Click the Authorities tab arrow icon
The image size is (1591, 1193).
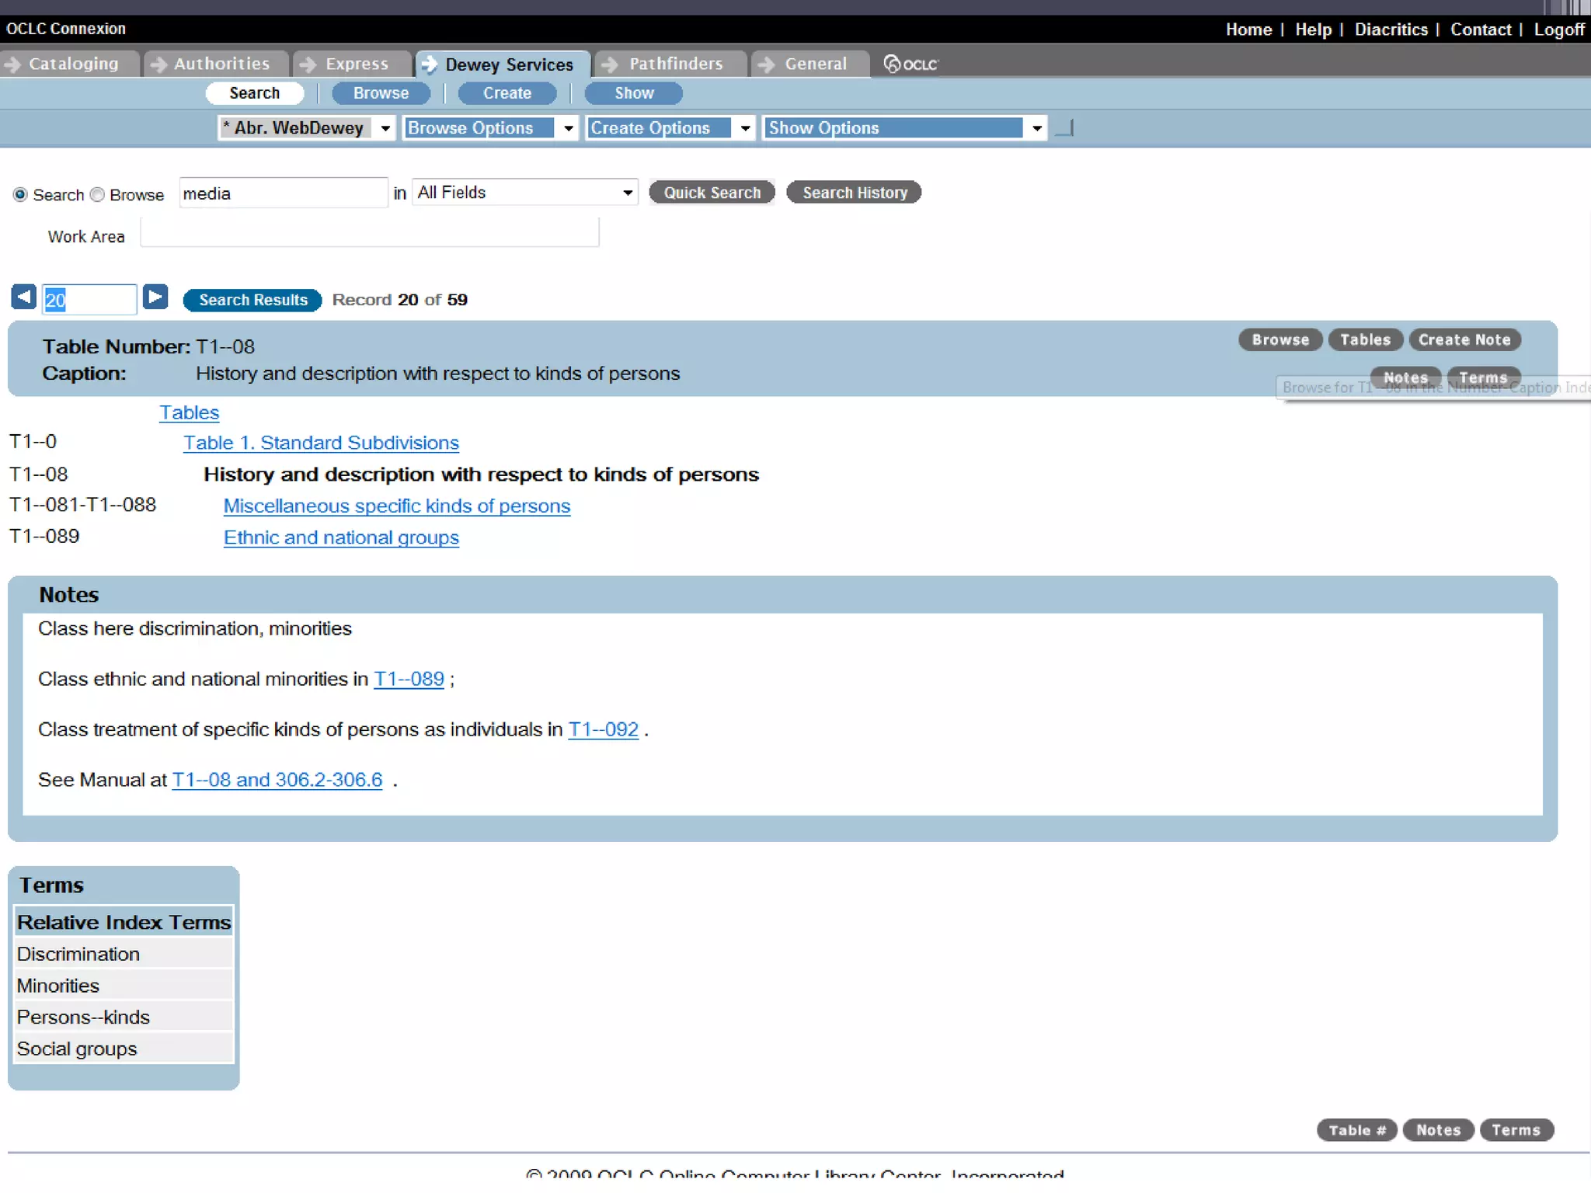click(158, 64)
